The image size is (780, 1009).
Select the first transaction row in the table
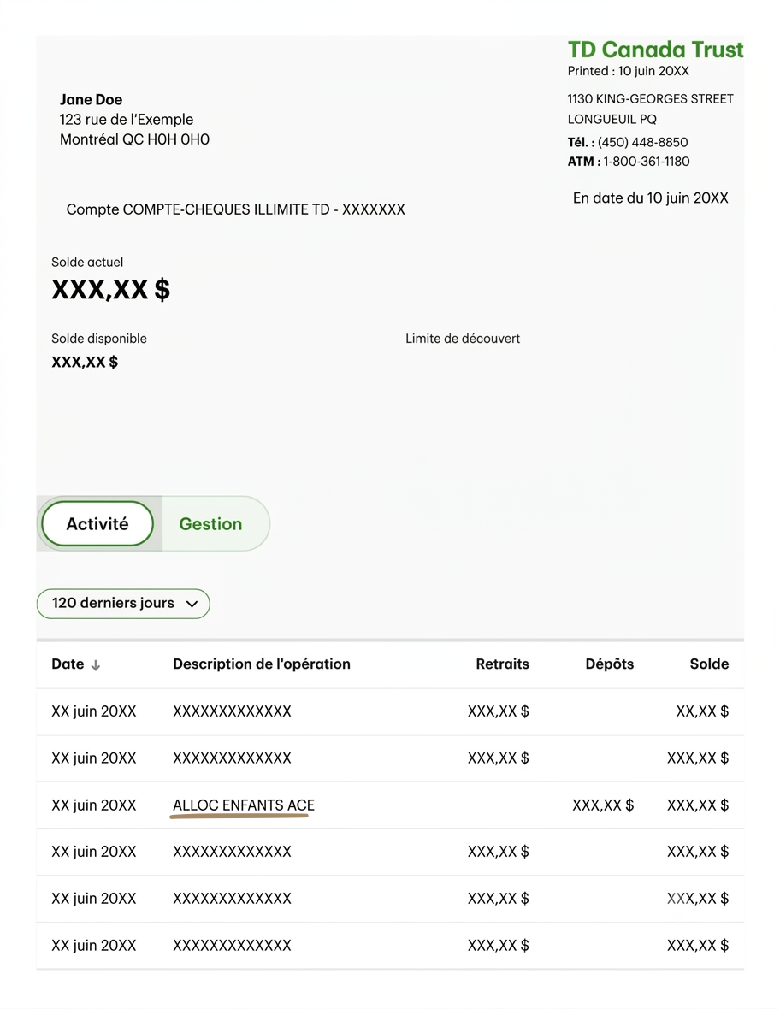(390, 711)
